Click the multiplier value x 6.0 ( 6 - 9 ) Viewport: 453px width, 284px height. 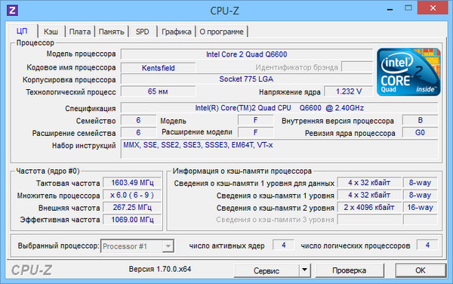[132, 195]
